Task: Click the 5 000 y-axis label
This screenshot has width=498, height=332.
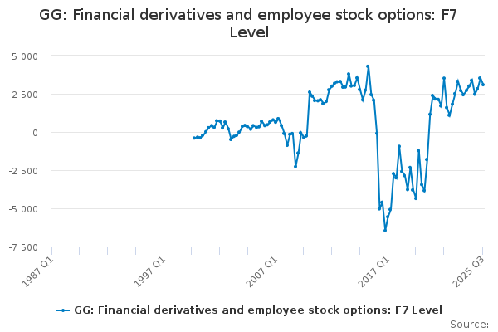Action: (25, 56)
